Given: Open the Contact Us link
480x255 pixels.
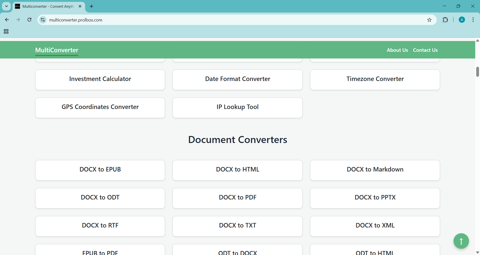Looking at the screenshot, I should tap(425, 50).
